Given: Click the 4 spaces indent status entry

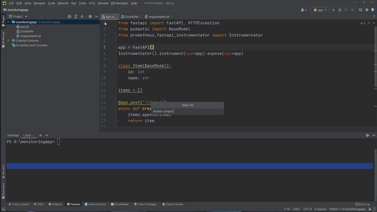Looking at the screenshot, I should 320,209.
